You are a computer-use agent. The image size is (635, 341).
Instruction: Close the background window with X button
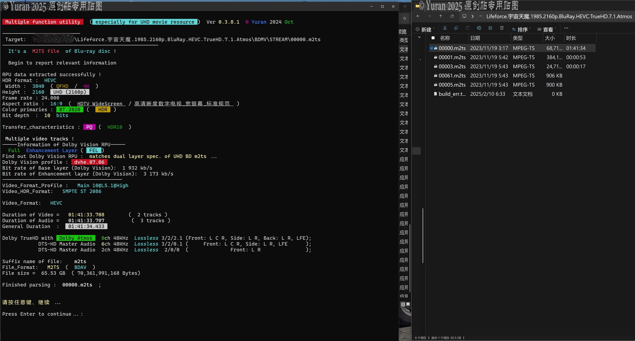pos(405,6)
